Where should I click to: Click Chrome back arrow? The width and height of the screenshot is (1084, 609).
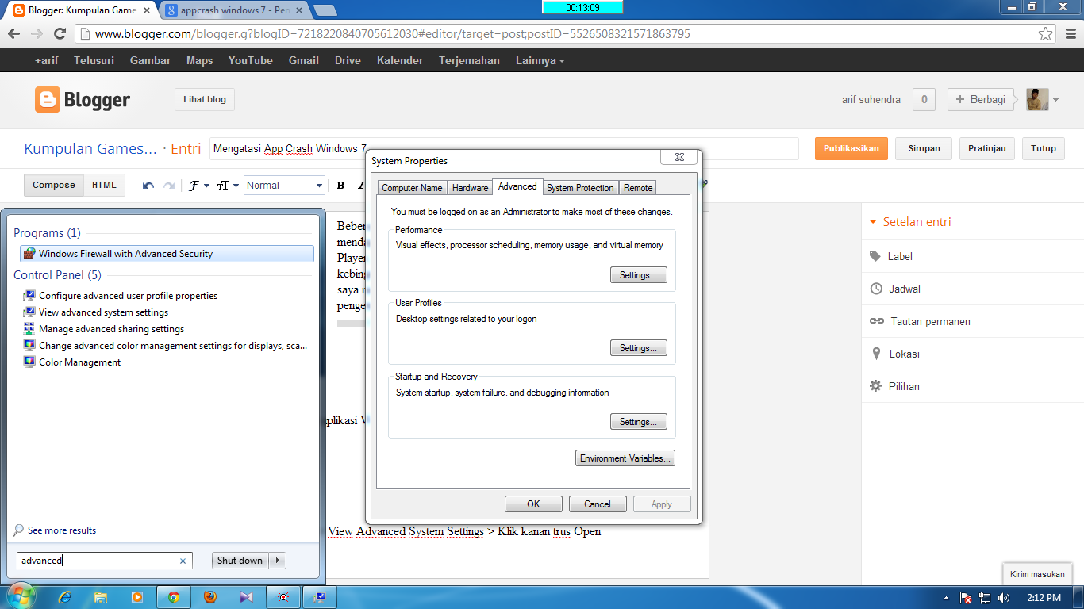pyautogui.click(x=13, y=34)
